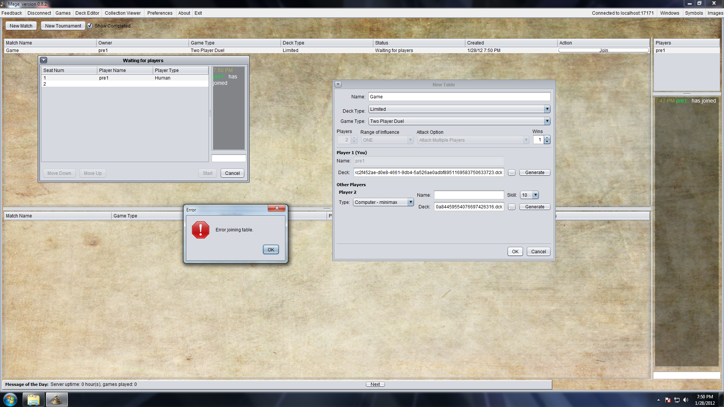Screen dimensions: 724x407
Task: Increase the Players spinner value
Action: (354, 138)
